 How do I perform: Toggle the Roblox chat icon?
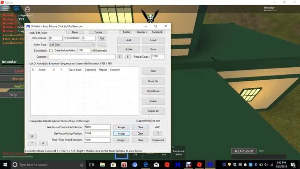click(x=16, y=8)
